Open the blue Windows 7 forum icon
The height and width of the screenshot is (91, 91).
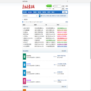pyautogui.click(x=25, y=65)
